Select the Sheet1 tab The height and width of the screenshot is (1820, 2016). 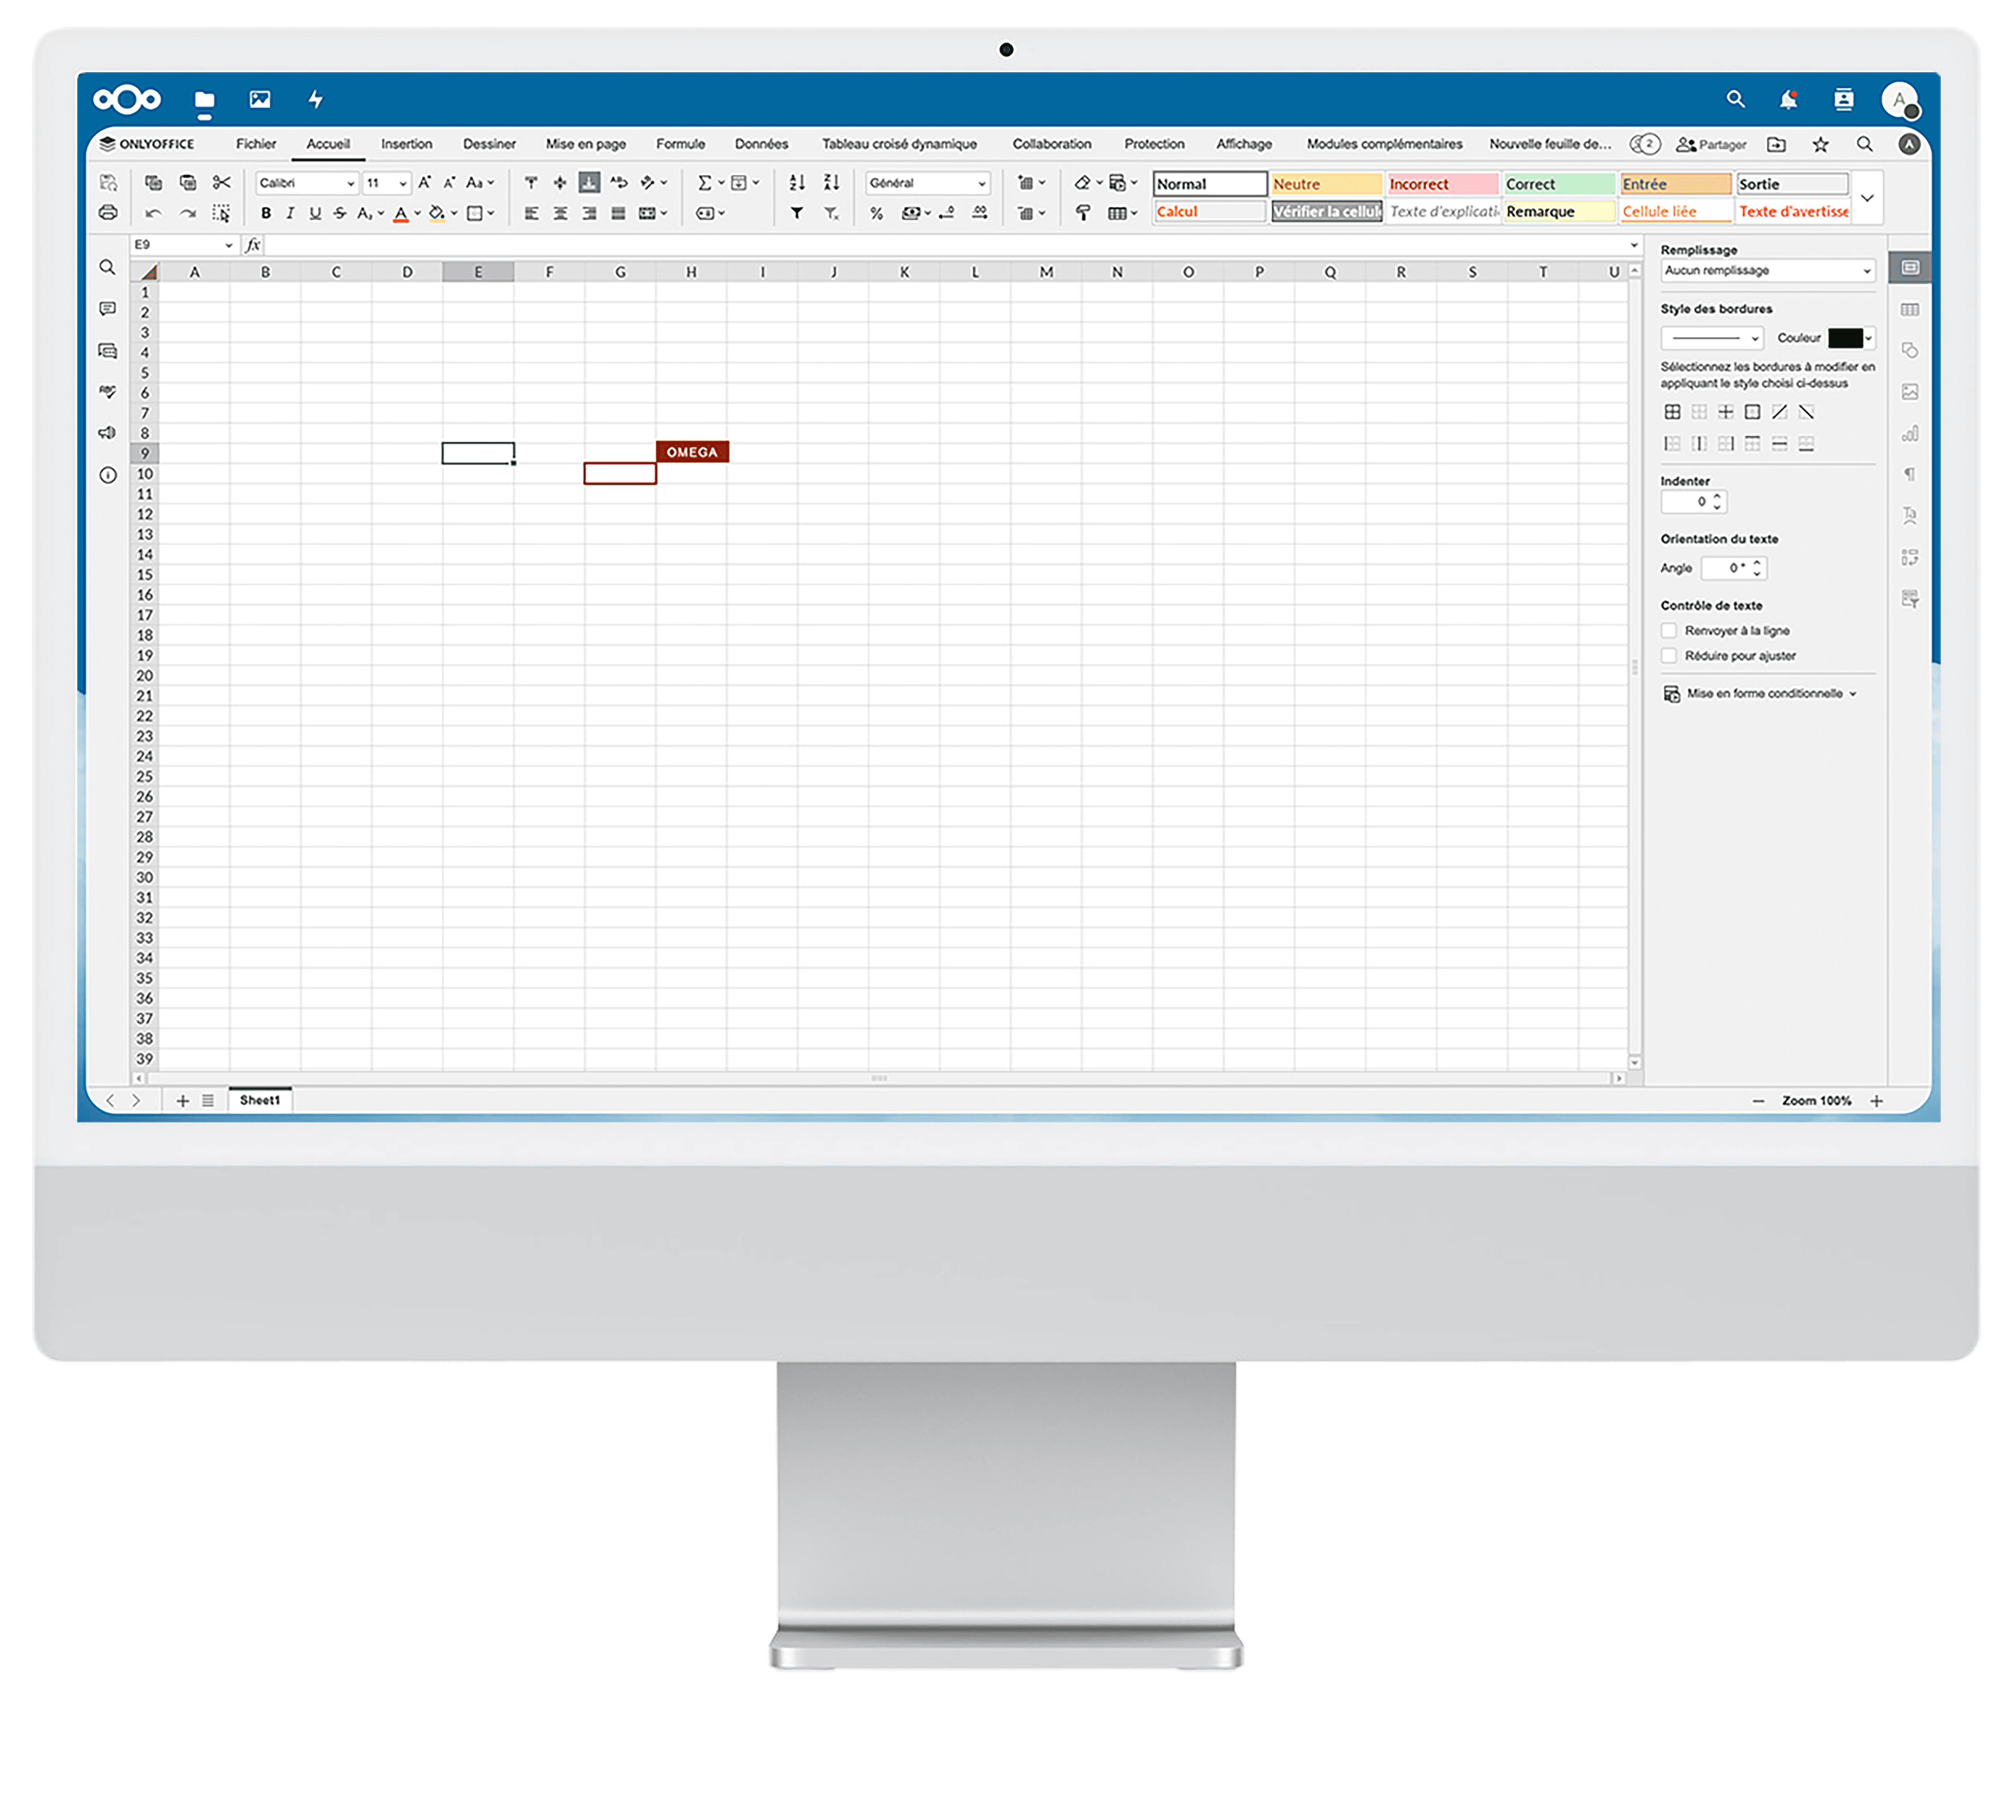(260, 1100)
